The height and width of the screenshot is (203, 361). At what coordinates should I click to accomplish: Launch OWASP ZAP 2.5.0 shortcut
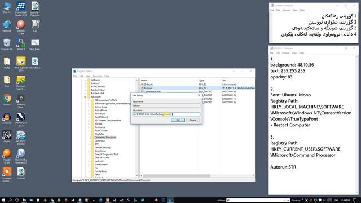tap(21, 120)
